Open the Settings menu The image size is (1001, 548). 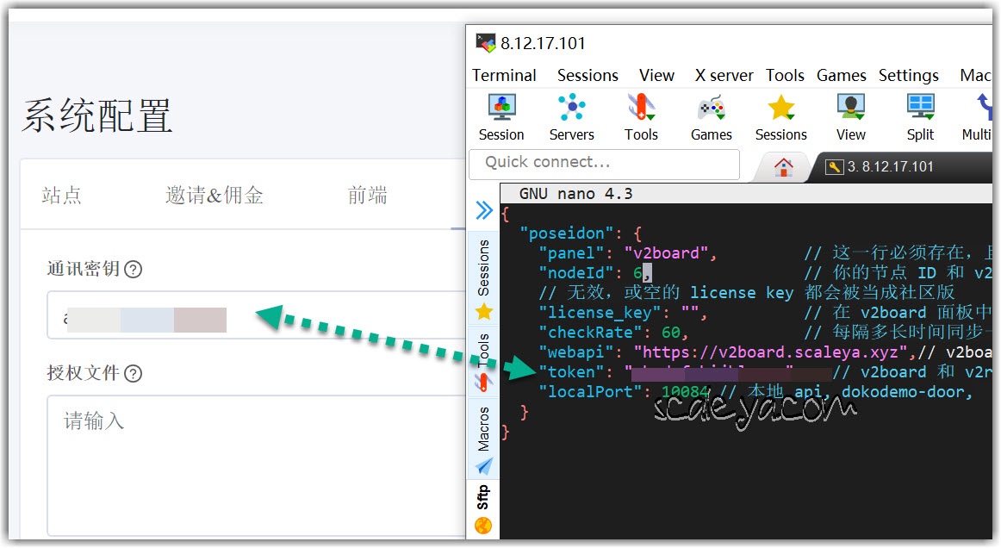click(x=908, y=76)
